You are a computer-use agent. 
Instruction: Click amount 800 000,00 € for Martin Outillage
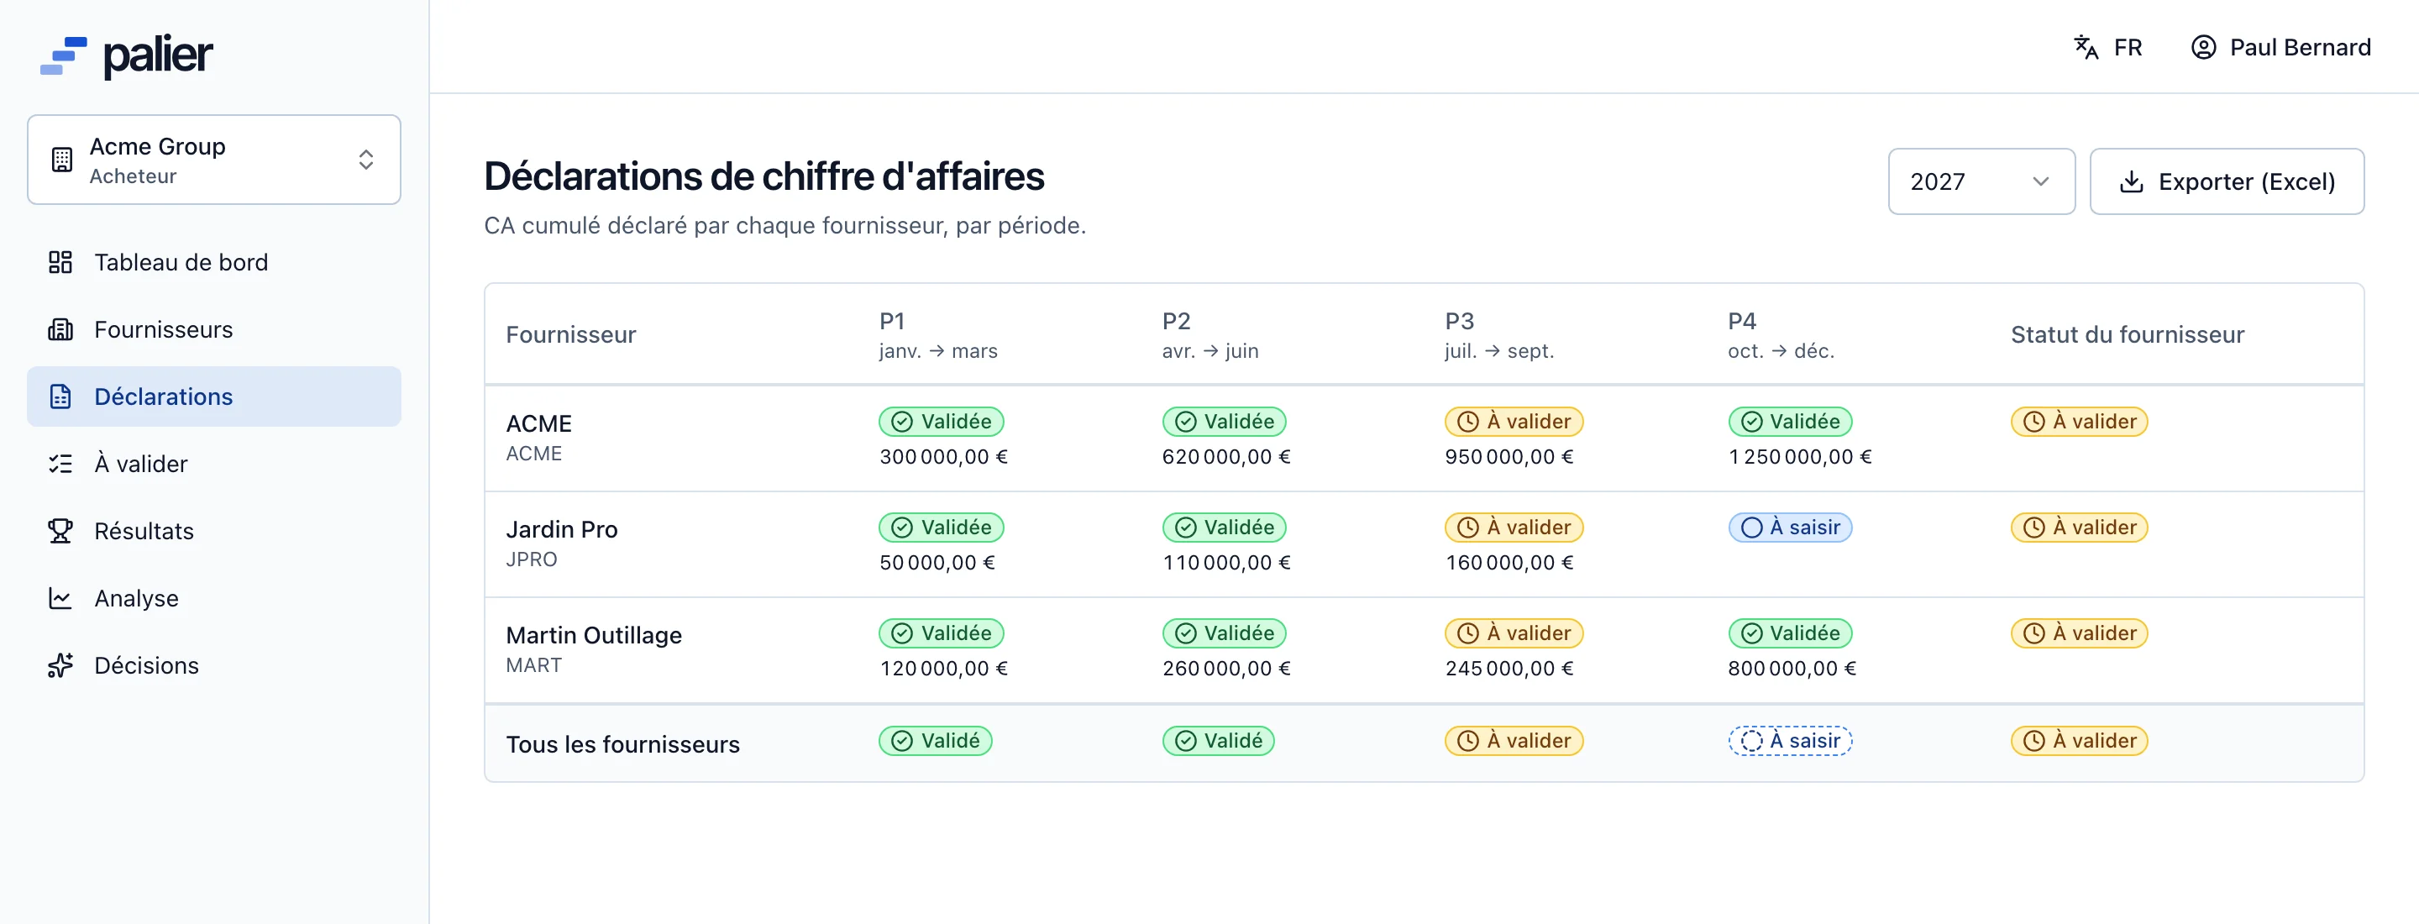point(1792,669)
